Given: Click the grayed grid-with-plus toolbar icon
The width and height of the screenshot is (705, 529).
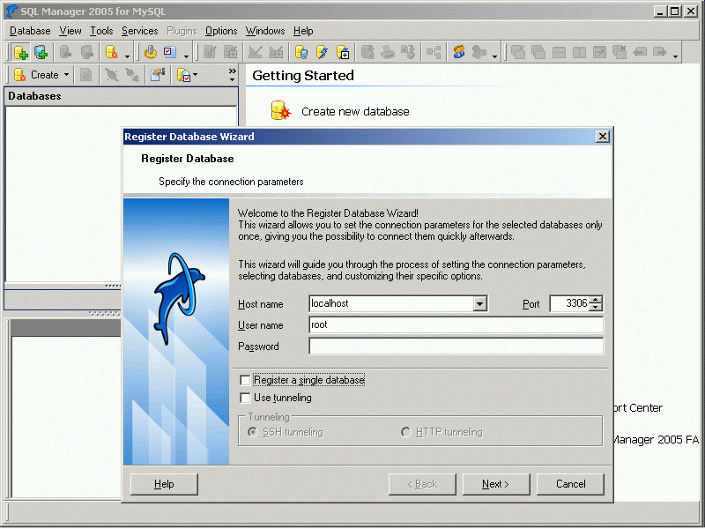Looking at the screenshot, I should (231, 52).
